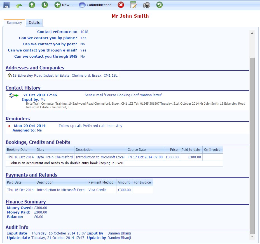
Task: Click the £300.00 payment amount cell
Action: pos(124,190)
